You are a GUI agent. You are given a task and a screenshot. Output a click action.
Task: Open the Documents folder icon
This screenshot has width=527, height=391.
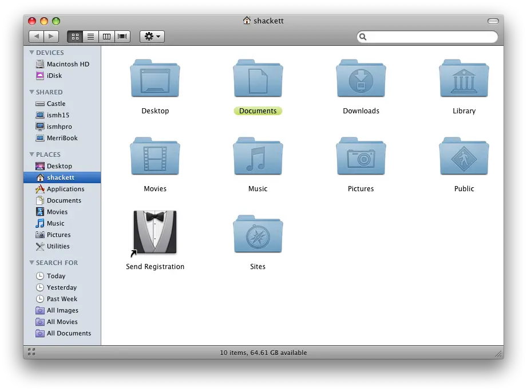(x=258, y=78)
